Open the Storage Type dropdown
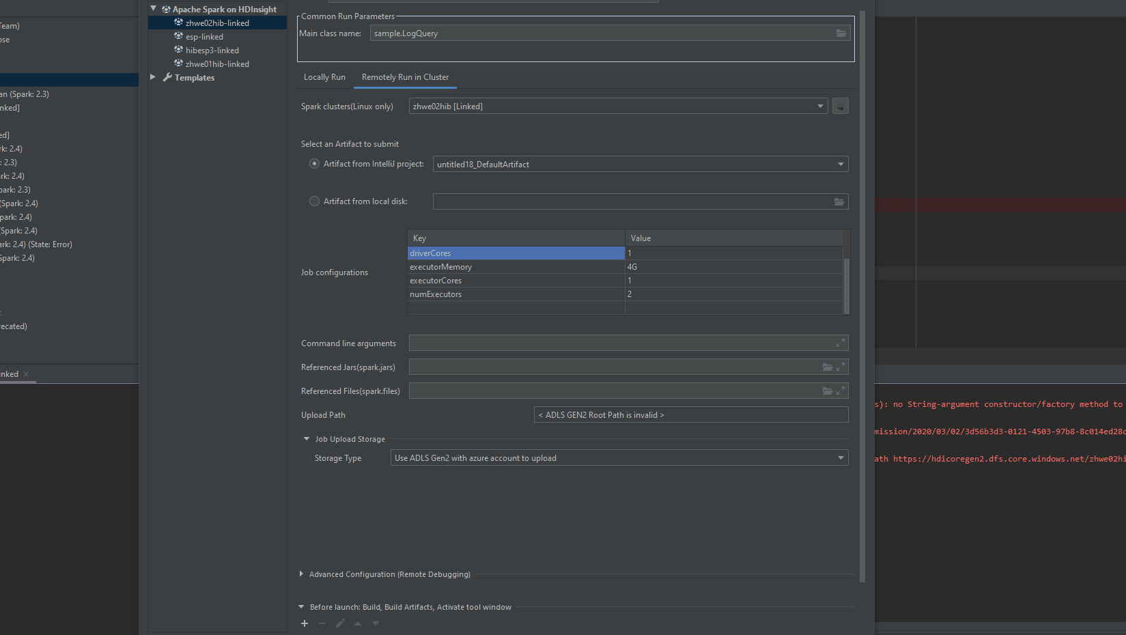The height and width of the screenshot is (635, 1126). [x=840, y=457]
